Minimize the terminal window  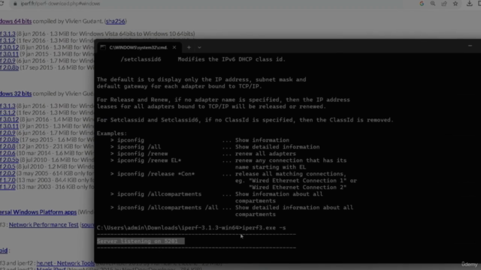click(x=470, y=46)
